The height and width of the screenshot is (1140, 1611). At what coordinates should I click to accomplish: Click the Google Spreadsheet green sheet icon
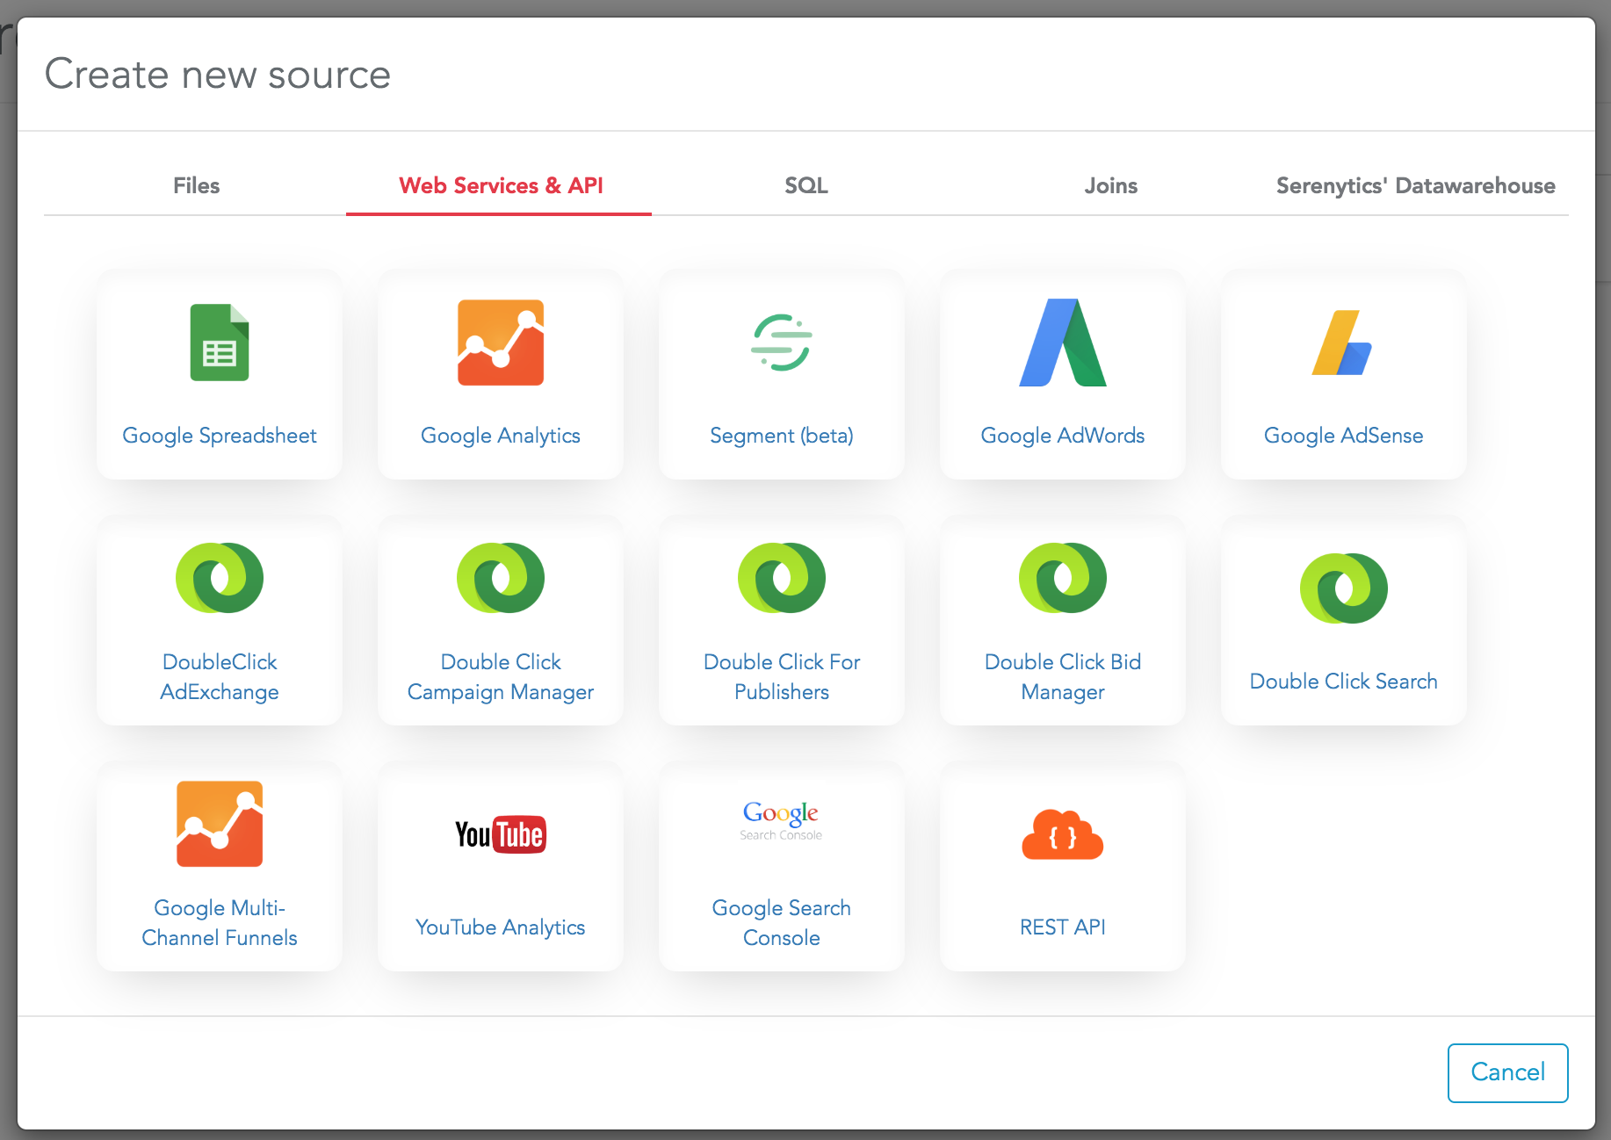(220, 343)
